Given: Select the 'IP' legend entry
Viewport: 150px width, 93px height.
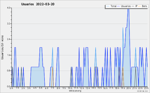Looking at the screenshot, I should [136, 6].
